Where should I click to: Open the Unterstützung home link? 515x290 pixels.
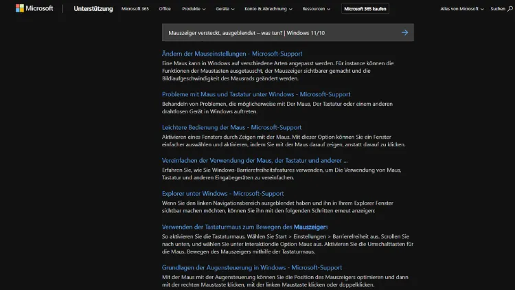pyautogui.click(x=93, y=9)
